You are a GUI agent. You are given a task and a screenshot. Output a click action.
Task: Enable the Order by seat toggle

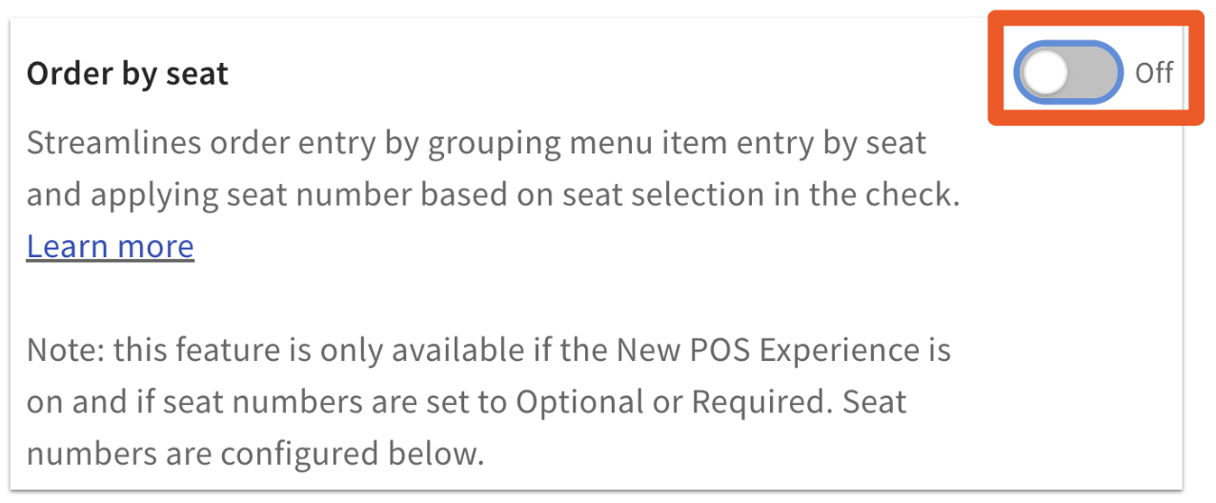1069,72
